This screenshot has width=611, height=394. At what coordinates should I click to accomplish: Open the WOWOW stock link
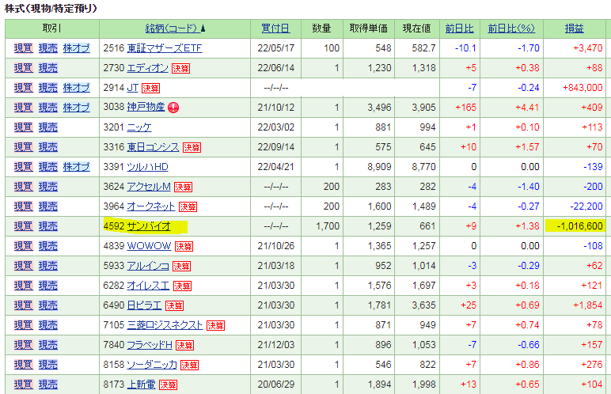(x=149, y=246)
